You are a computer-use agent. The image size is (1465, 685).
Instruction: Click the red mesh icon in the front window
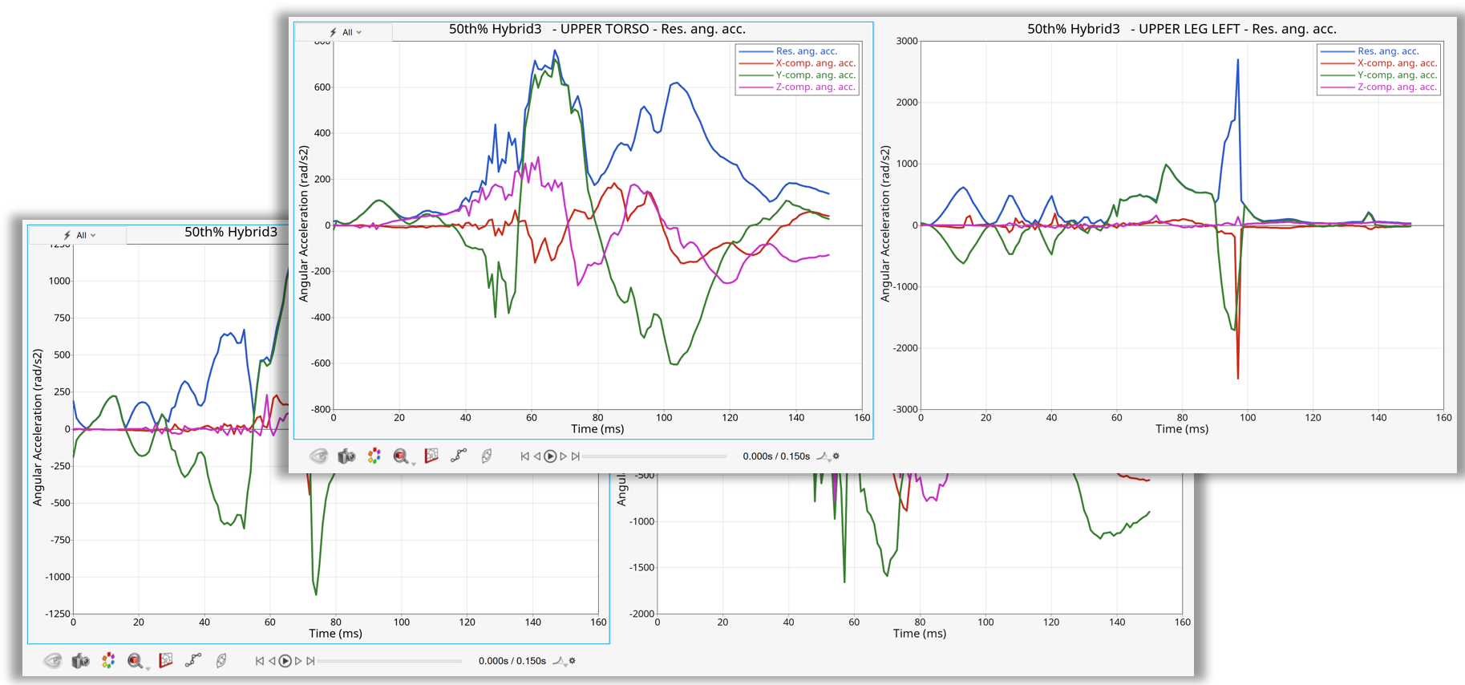tap(431, 456)
